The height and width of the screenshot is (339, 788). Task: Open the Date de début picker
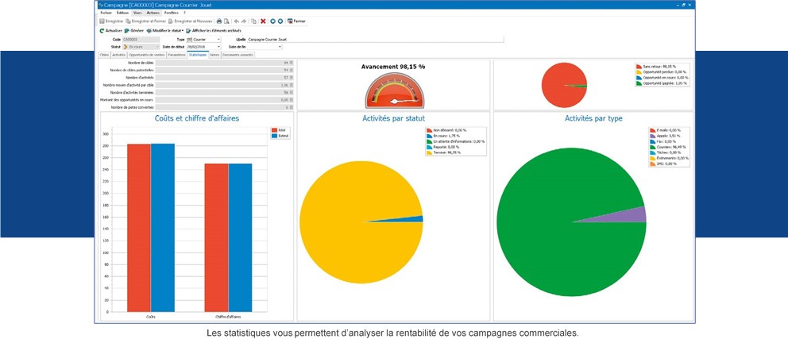pos(218,47)
